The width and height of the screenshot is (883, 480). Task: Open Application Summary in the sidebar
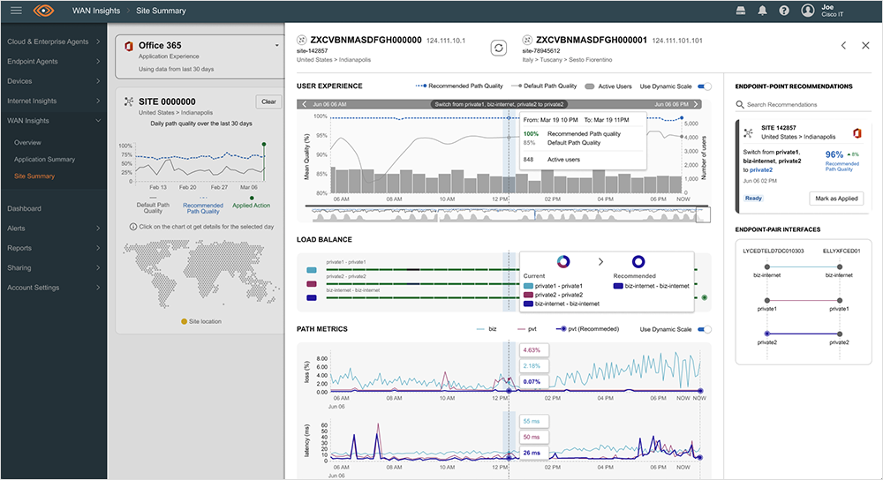tap(47, 160)
